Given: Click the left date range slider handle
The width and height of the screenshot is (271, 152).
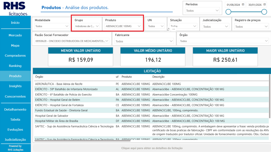Looking at the screenshot, I should [x=228, y=12].
